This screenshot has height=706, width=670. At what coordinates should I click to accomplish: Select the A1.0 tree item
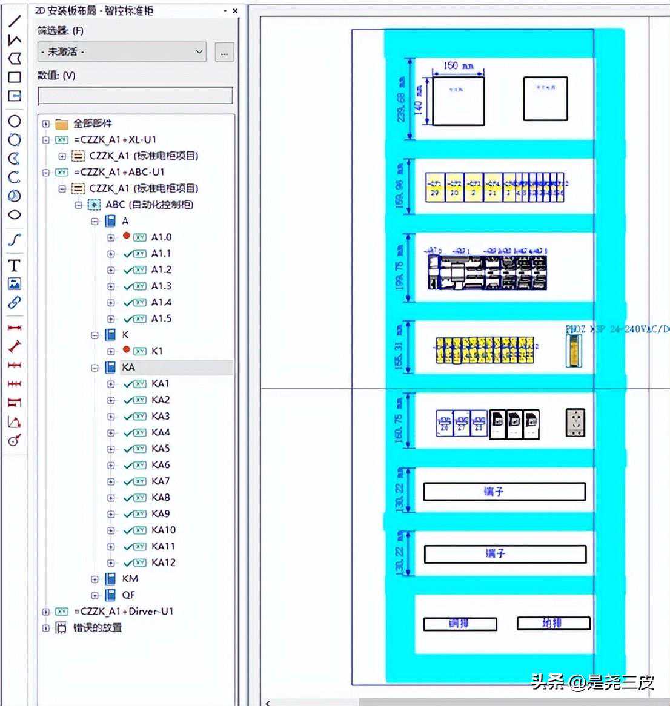[x=161, y=237]
